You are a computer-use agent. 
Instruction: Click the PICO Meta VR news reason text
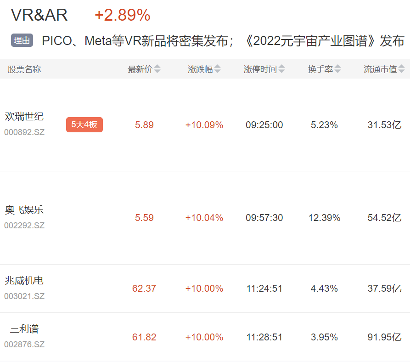[x=223, y=41]
